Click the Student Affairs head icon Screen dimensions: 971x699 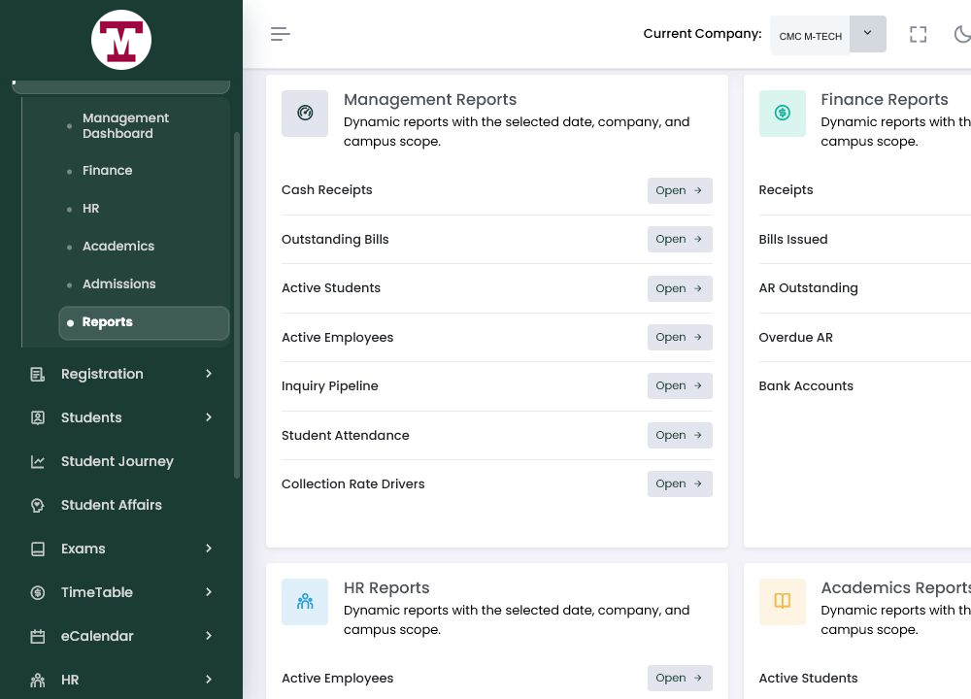point(37,505)
